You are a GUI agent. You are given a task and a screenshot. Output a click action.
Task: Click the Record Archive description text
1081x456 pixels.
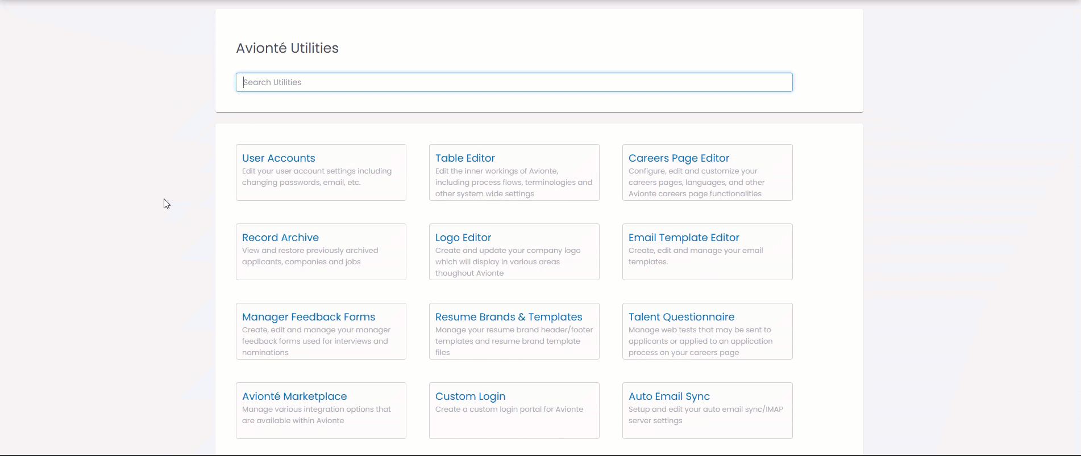pyautogui.click(x=310, y=256)
